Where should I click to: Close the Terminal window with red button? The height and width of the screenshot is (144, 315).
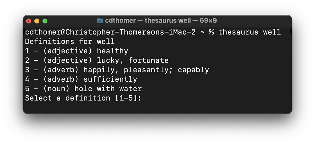coord(29,21)
